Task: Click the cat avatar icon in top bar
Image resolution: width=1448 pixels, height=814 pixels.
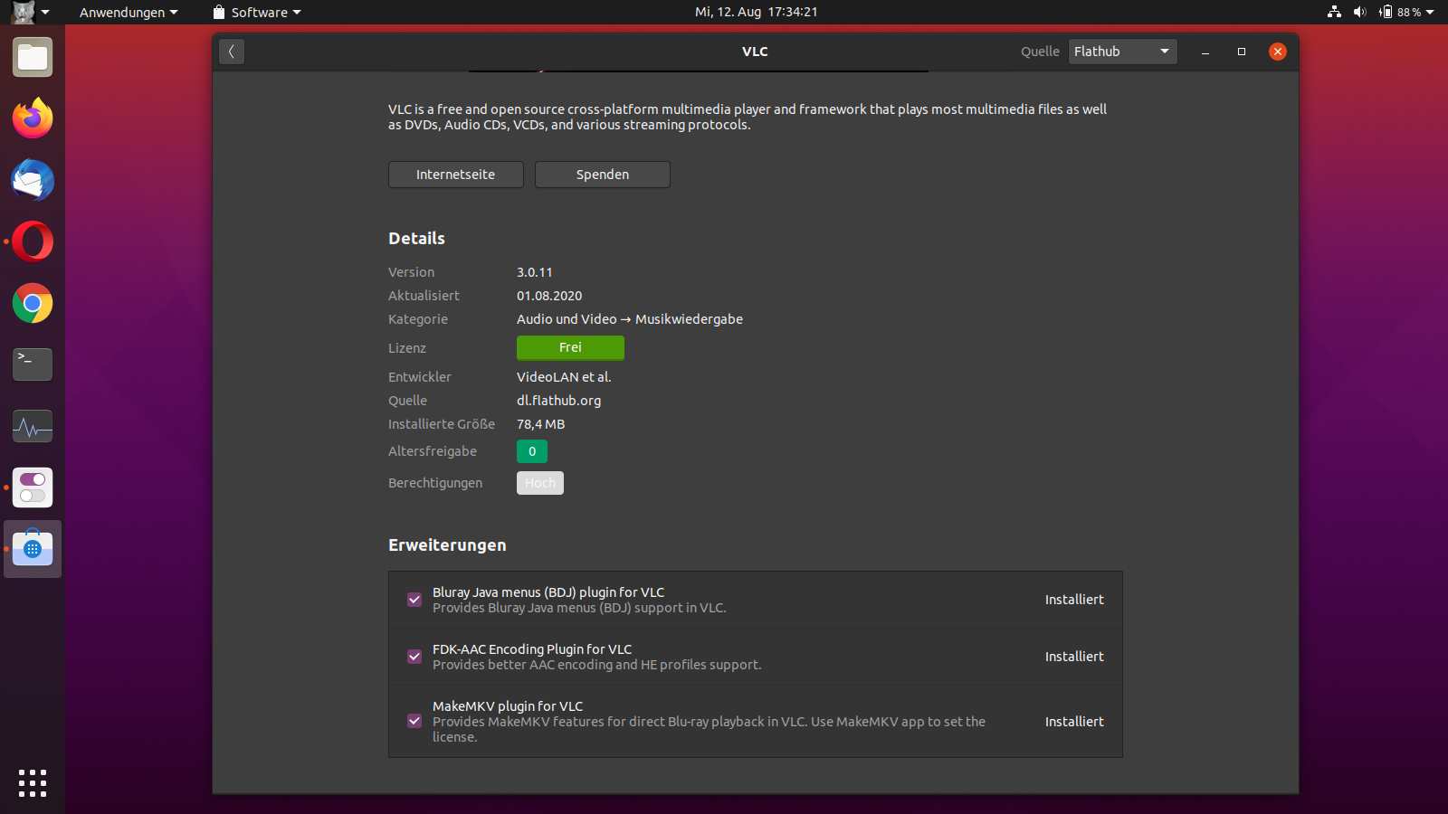Action: (23, 12)
